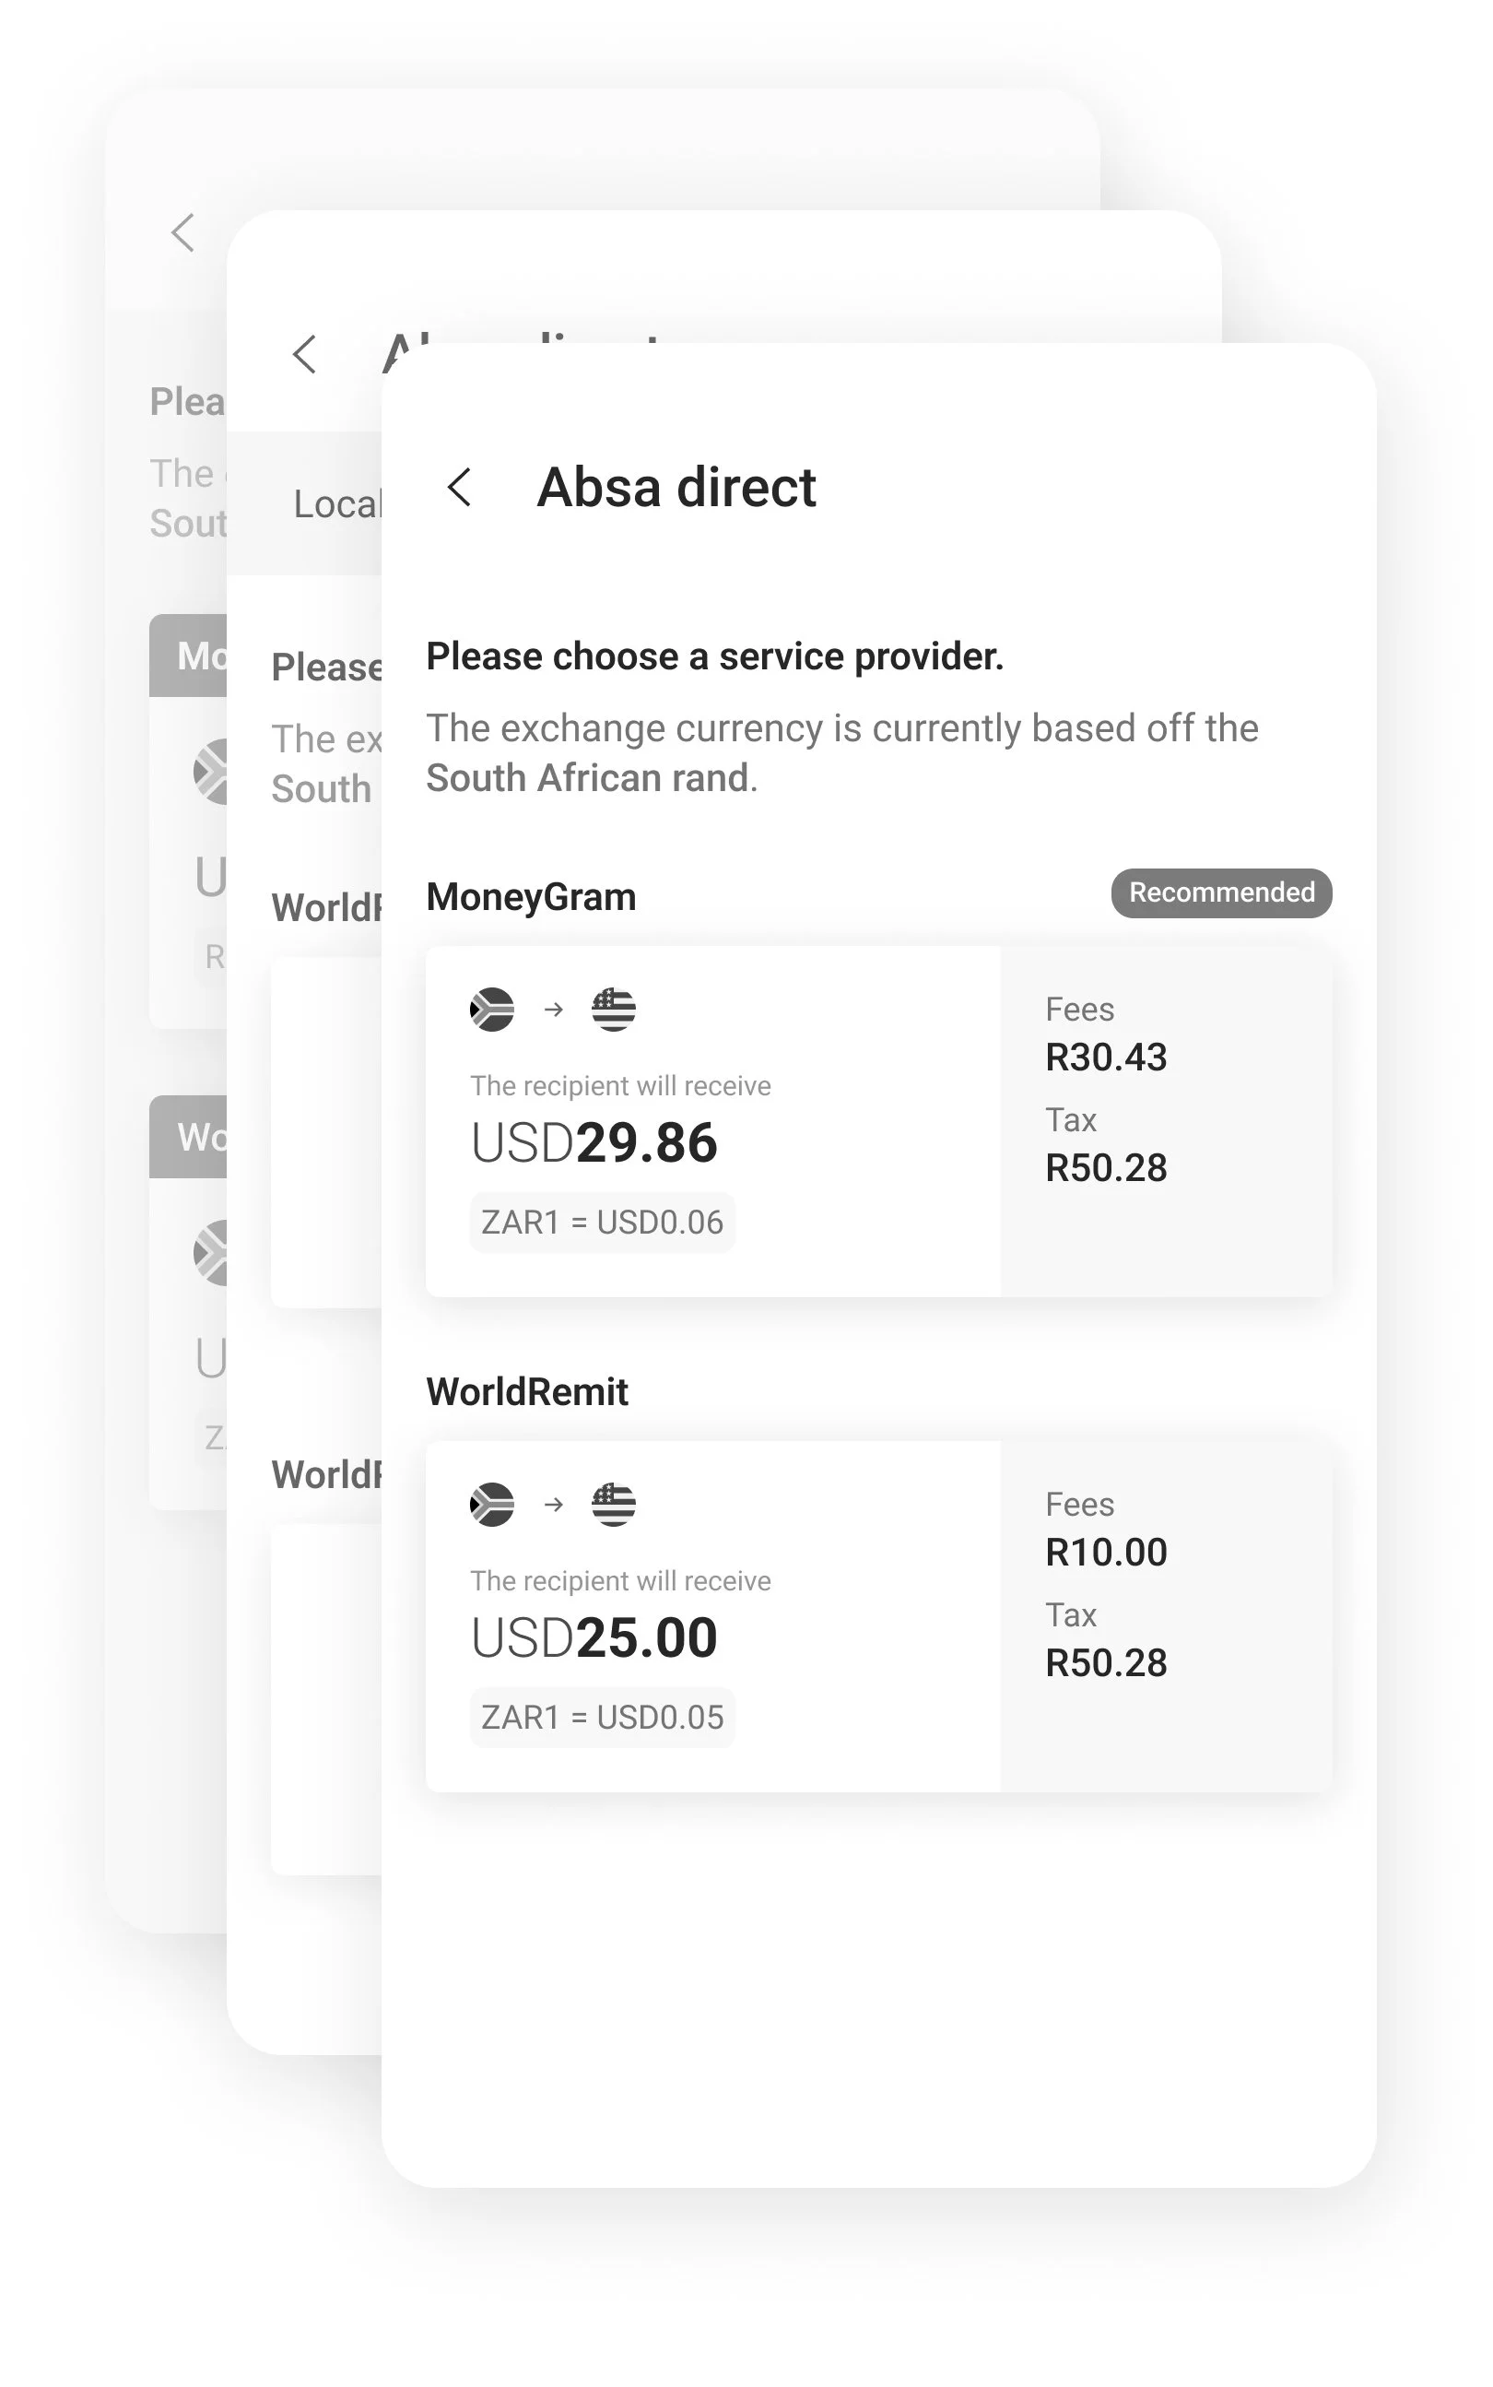Click MoneyGram fees R30.43
1493x2387 pixels.
coord(1106,1058)
